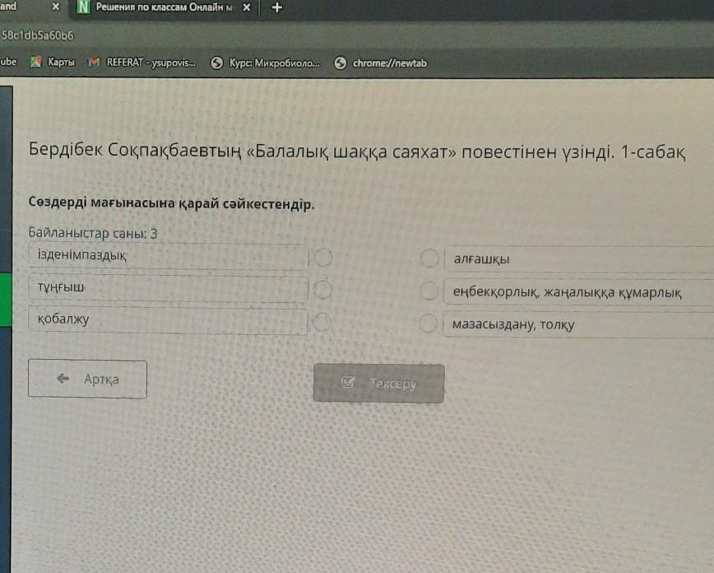The image size is (714, 573).
Task: Open the bookmark ending in 'ube'
Action: (8, 61)
